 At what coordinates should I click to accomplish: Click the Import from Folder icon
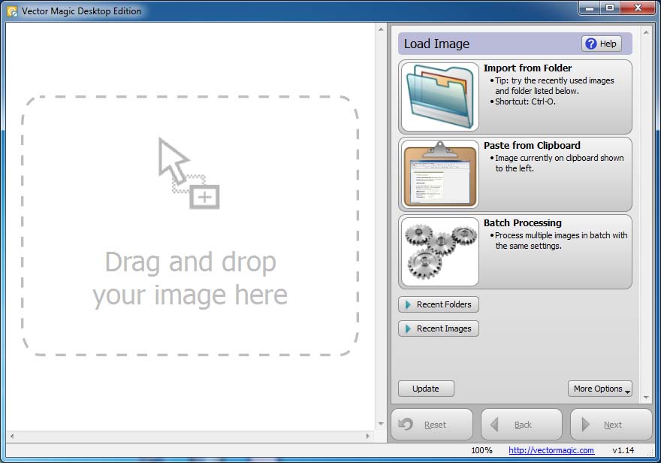(440, 97)
